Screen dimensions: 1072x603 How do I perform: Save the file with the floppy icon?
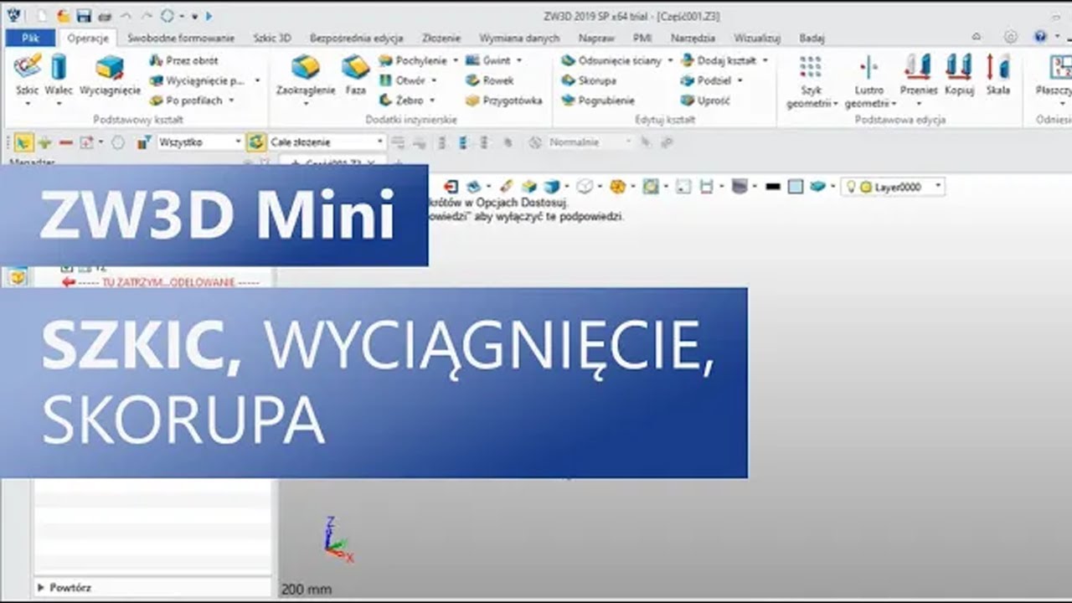[x=83, y=16]
